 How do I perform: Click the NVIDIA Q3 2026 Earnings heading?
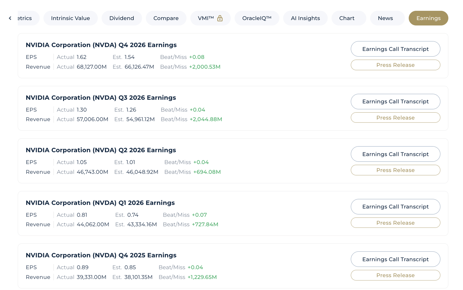tap(101, 98)
